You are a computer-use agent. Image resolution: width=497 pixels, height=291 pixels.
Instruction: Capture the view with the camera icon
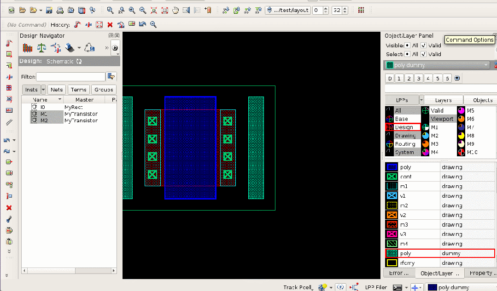70,10
